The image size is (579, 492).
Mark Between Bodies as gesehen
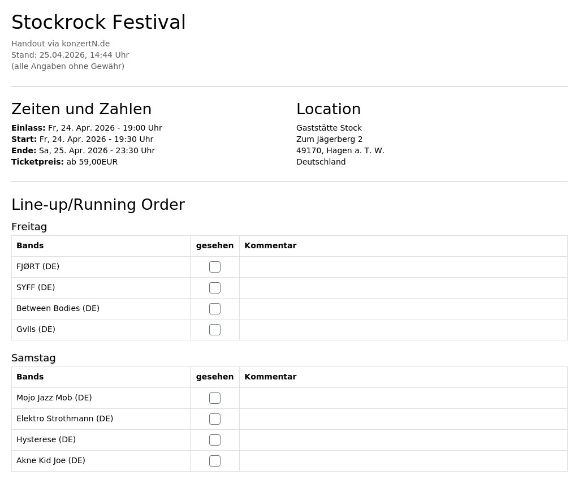pos(214,309)
